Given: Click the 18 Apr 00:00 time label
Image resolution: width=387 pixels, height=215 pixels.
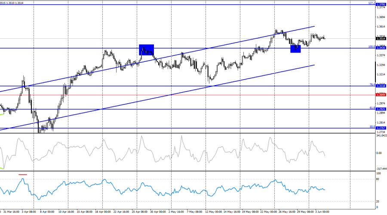Looking at the screenshot, I should click(103, 212).
